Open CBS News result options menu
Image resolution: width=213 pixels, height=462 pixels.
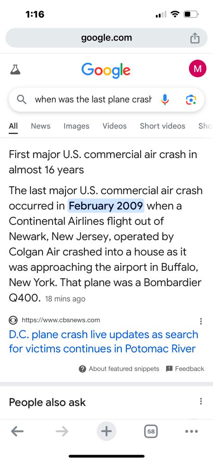point(201,321)
